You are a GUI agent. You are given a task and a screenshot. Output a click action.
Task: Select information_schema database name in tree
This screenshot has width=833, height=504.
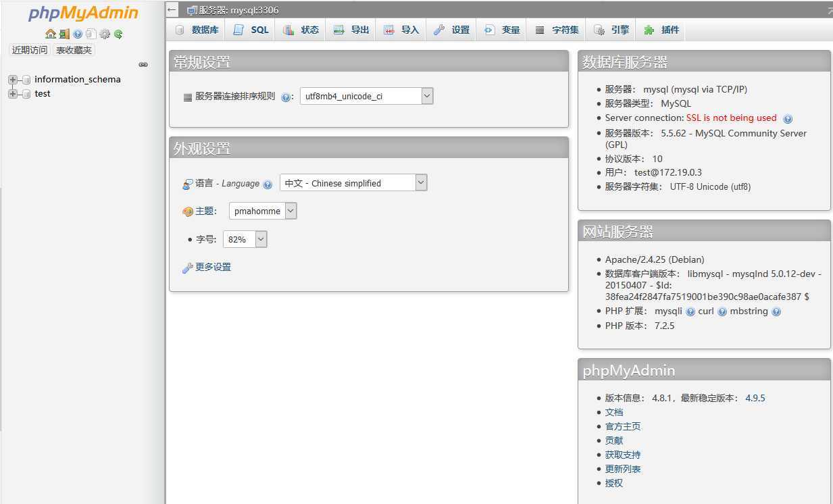78,80
